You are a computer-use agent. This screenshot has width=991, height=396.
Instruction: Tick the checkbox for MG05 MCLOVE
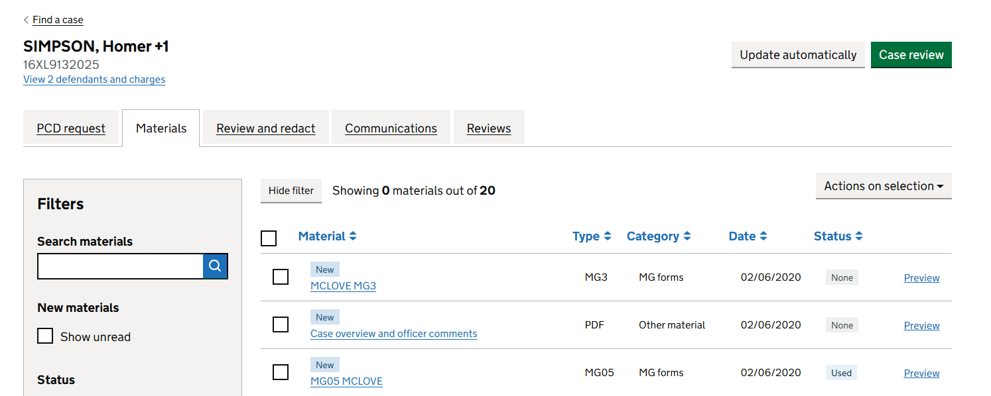click(x=281, y=372)
